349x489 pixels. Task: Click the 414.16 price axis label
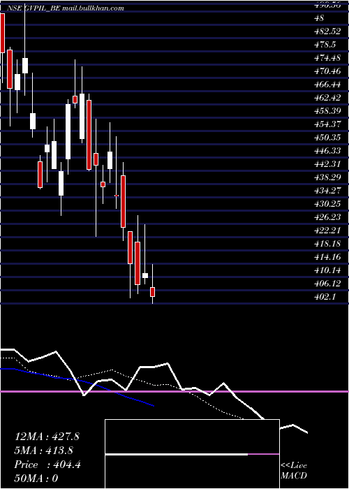[329, 256]
